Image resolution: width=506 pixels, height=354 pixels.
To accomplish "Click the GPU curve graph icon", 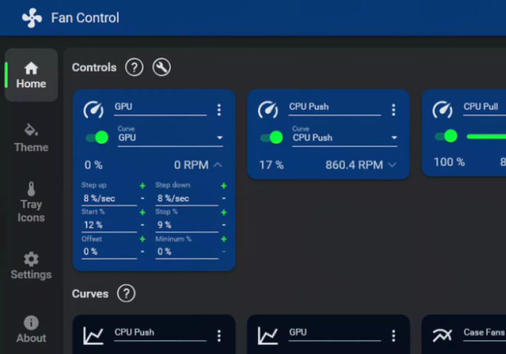I will [268, 336].
